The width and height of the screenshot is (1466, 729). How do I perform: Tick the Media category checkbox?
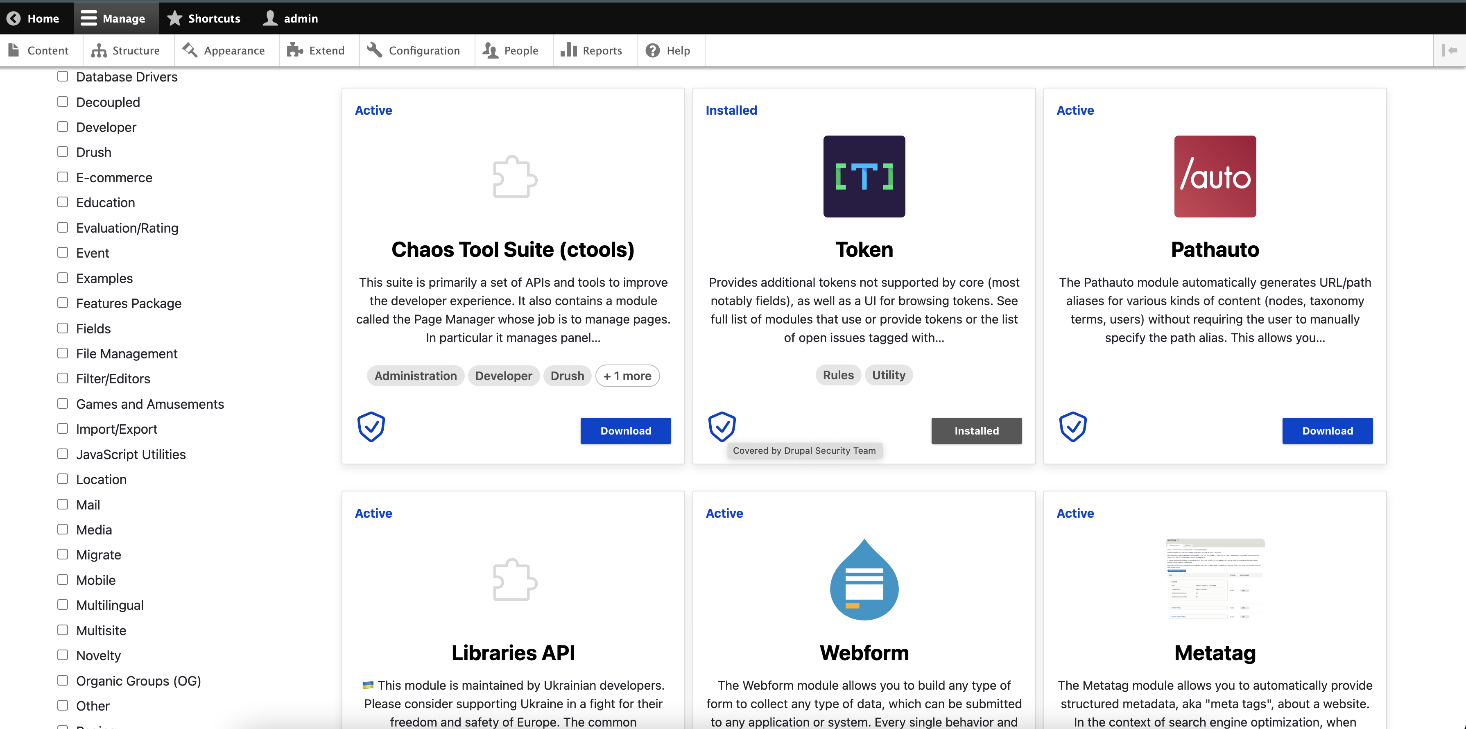tap(63, 529)
